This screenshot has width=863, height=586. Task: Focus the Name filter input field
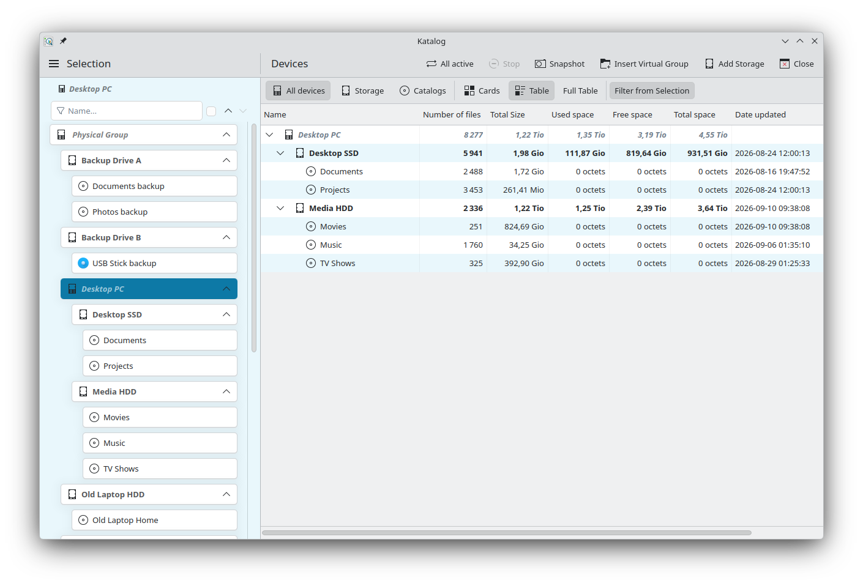(127, 111)
